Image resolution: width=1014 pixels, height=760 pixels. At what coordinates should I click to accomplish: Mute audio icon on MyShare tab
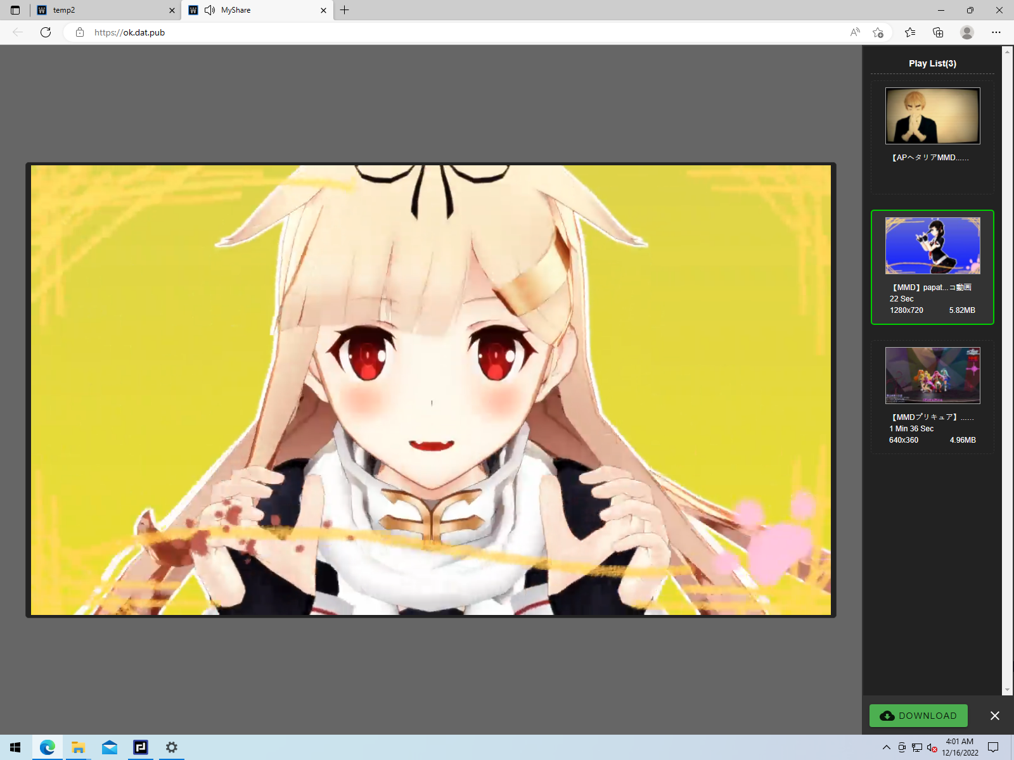[x=210, y=10]
